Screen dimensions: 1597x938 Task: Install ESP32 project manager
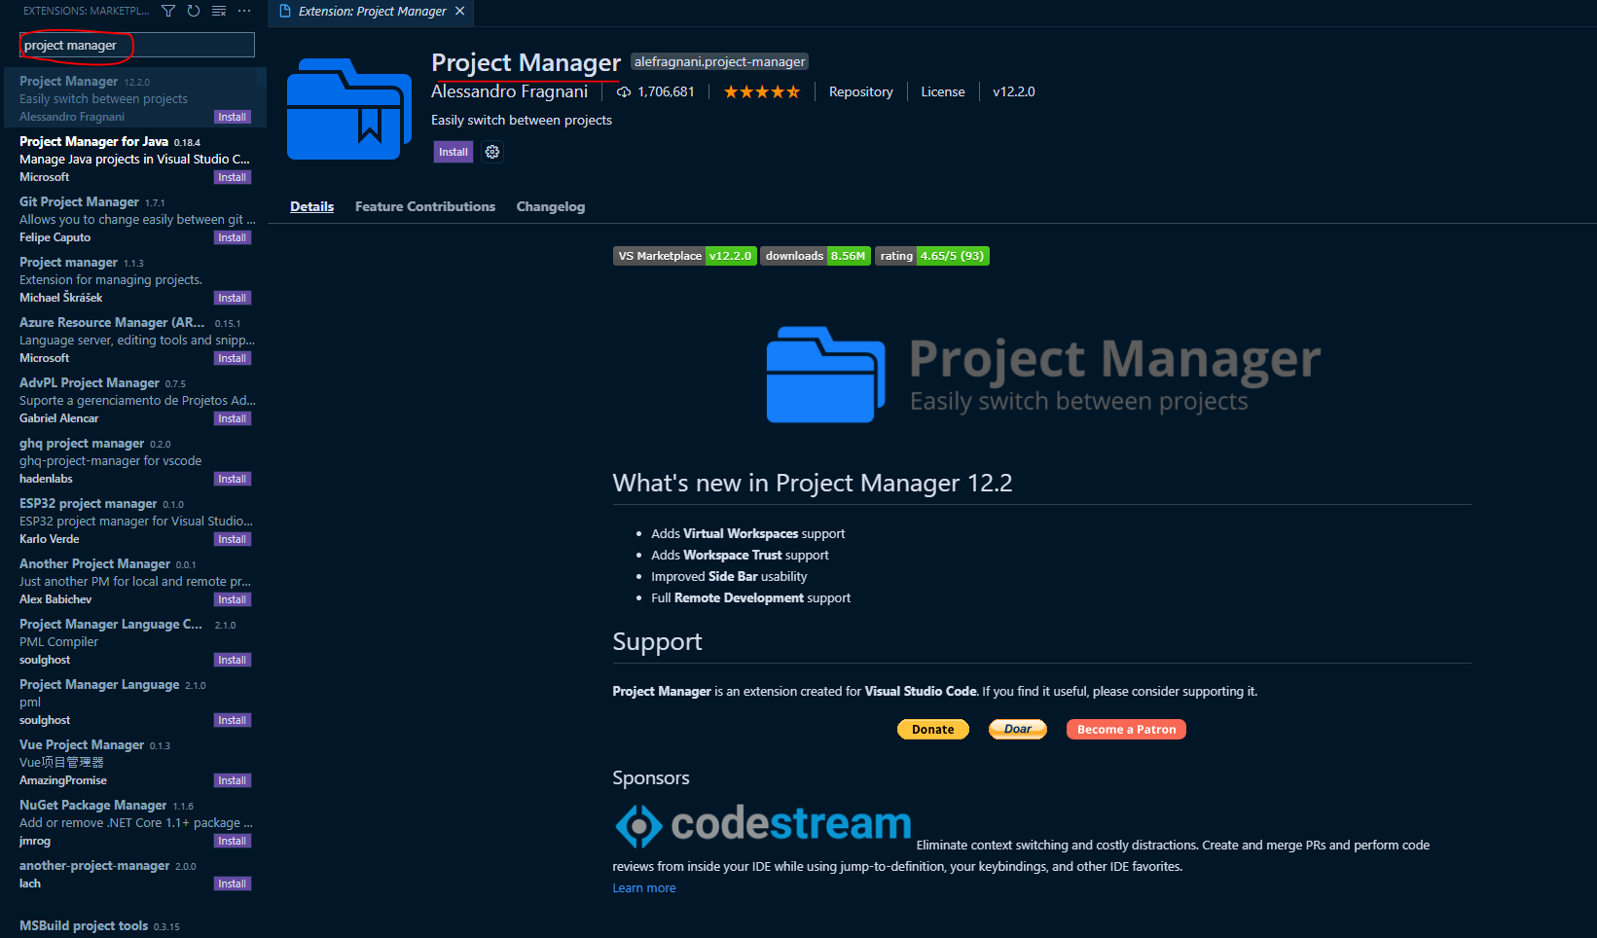(233, 539)
